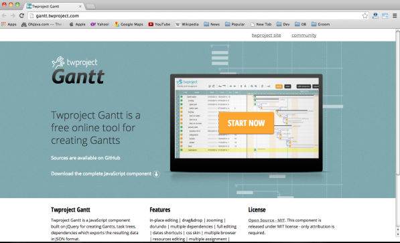
Task: Open the Chrome hamburger menu
Action: click(x=395, y=16)
